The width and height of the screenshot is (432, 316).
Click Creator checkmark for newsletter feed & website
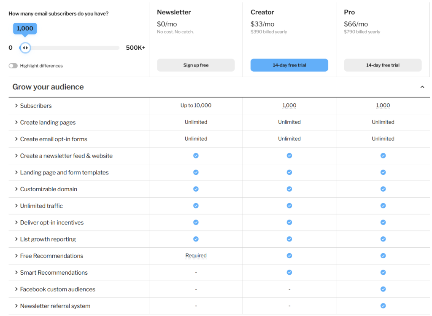(x=289, y=156)
